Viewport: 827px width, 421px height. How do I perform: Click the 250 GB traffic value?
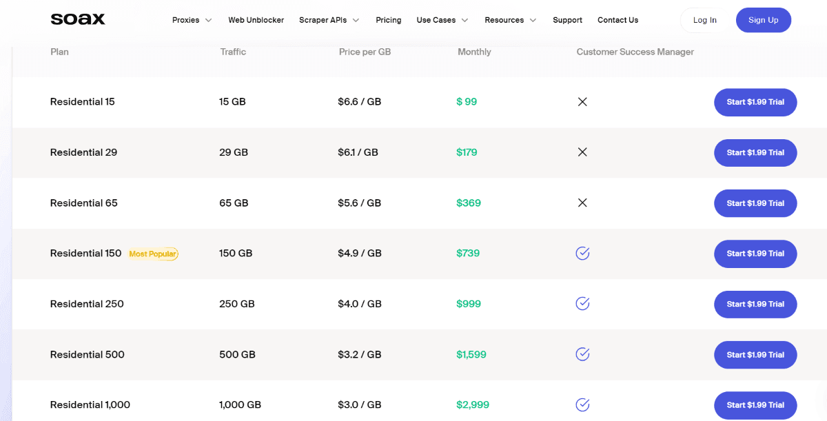237,304
